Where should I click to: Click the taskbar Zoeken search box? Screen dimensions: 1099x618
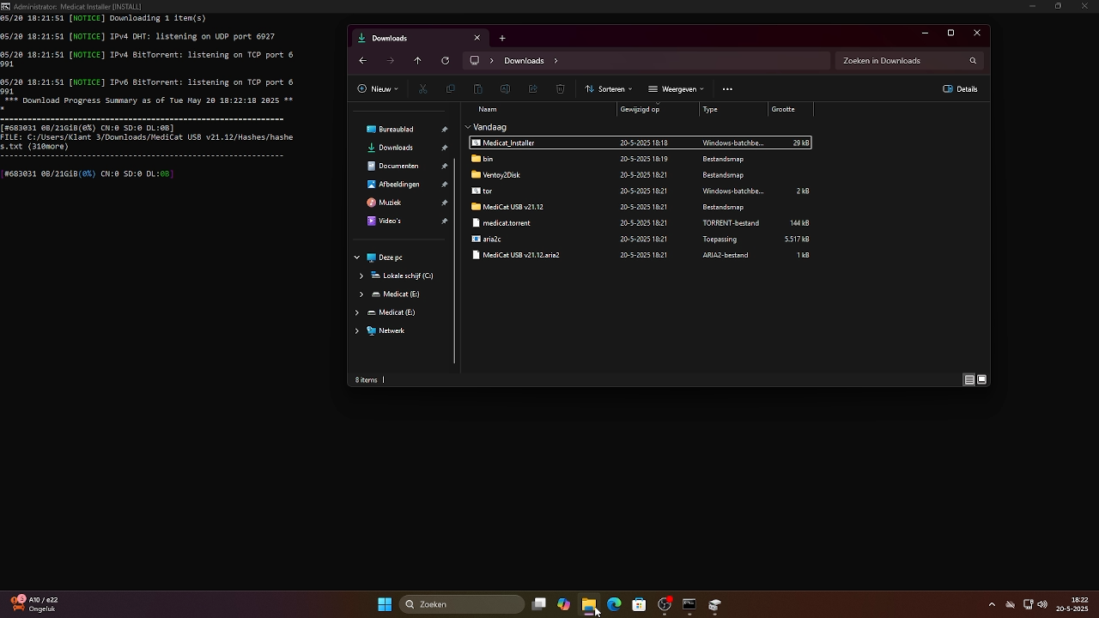[x=462, y=604]
